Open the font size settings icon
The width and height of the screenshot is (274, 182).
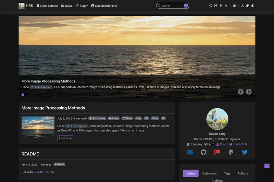(242, 6)
